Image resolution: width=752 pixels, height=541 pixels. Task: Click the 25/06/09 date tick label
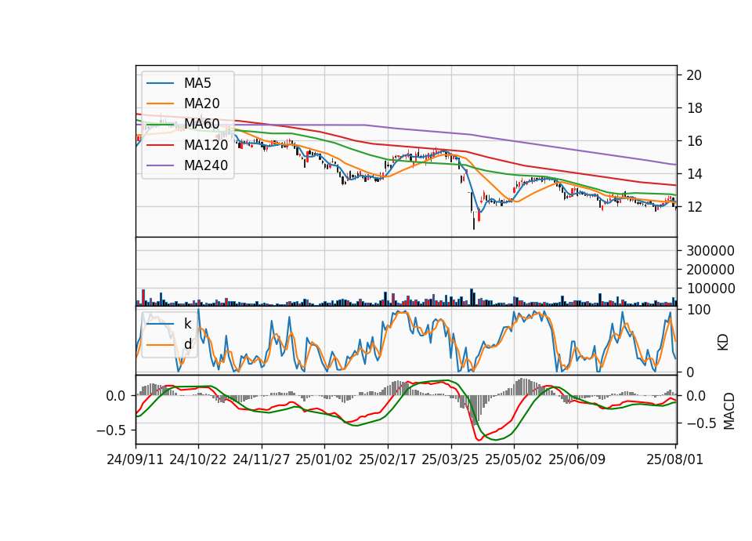click(x=577, y=459)
